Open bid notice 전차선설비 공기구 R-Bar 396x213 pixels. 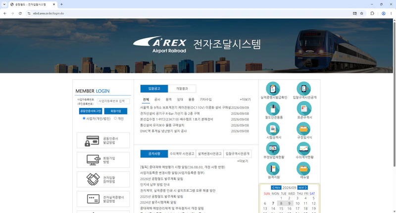170,113
